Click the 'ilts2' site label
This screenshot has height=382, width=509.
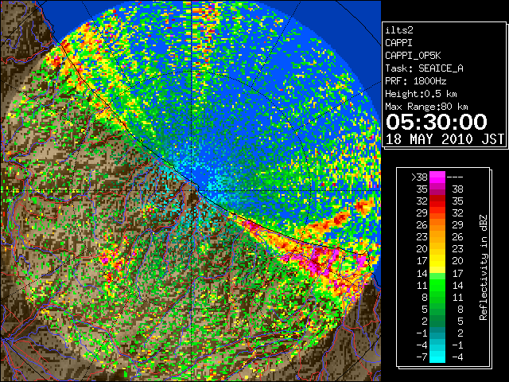pos(399,30)
